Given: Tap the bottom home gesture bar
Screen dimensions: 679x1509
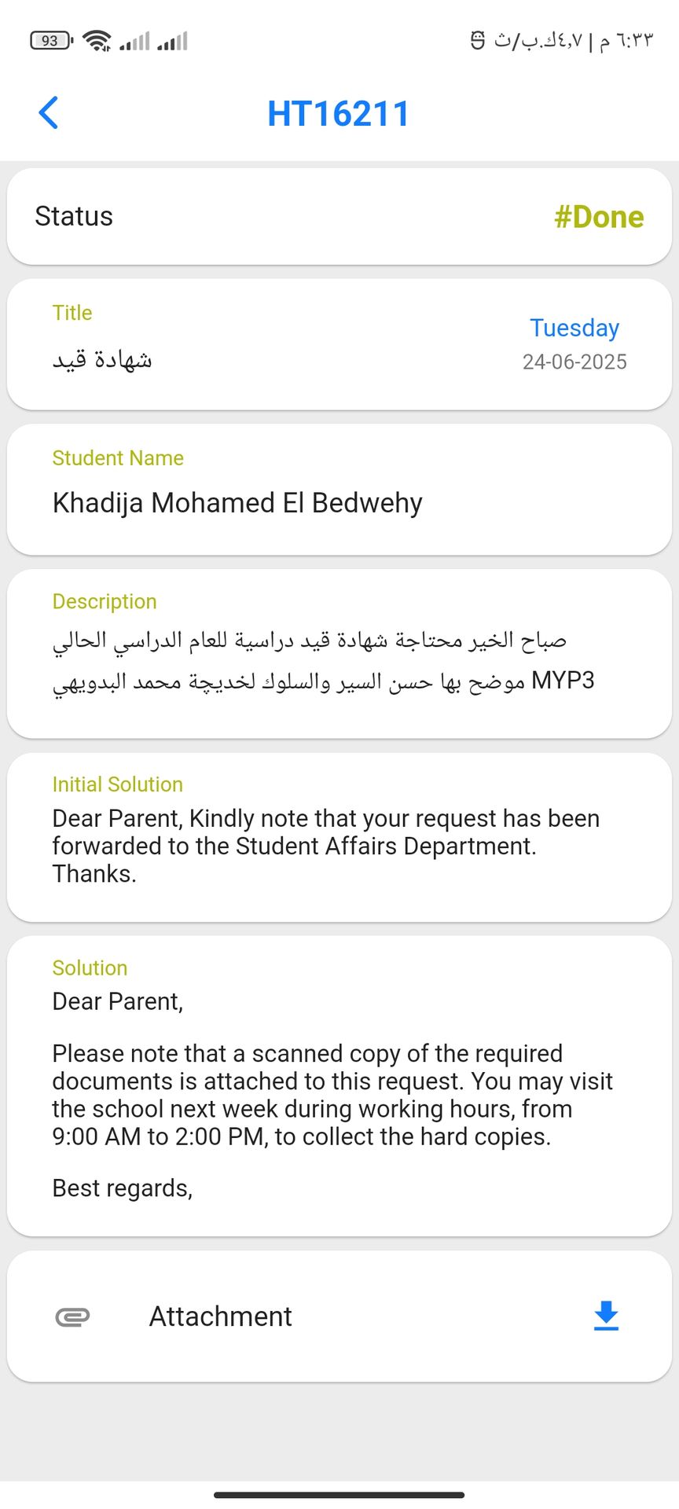Looking at the screenshot, I should coord(339,1495).
